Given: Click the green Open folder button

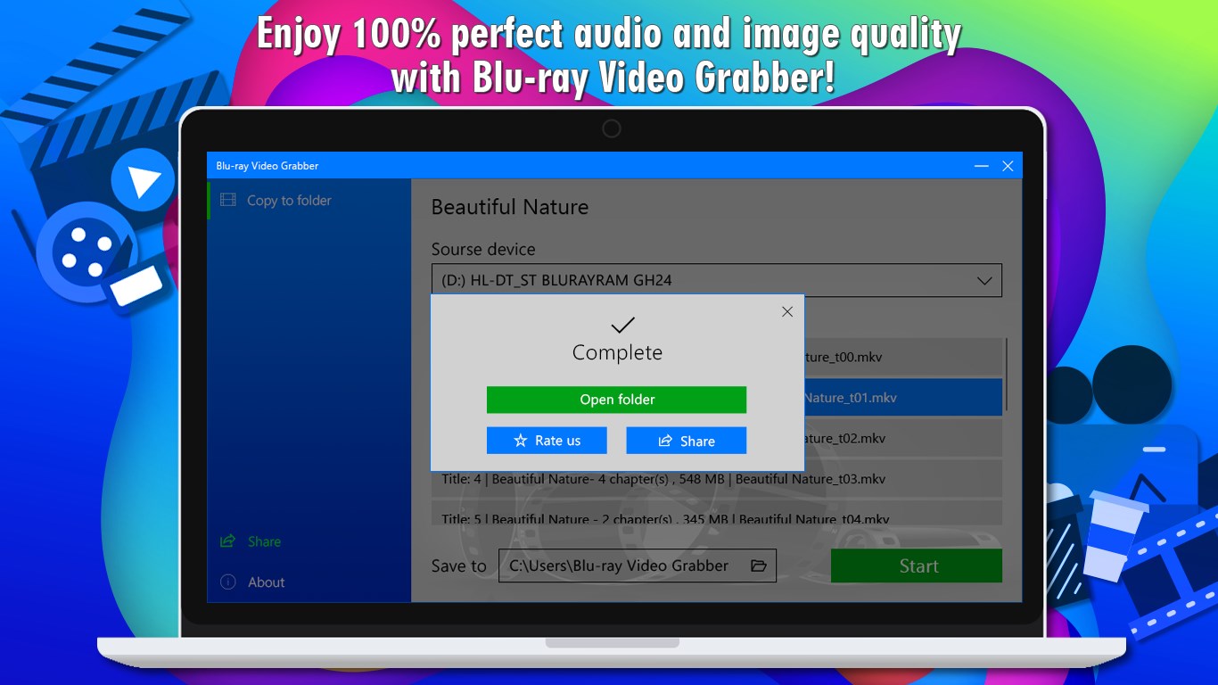Looking at the screenshot, I should click(x=616, y=400).
